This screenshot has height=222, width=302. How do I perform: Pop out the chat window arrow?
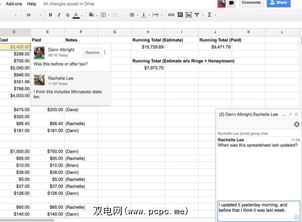click(290, 114)
